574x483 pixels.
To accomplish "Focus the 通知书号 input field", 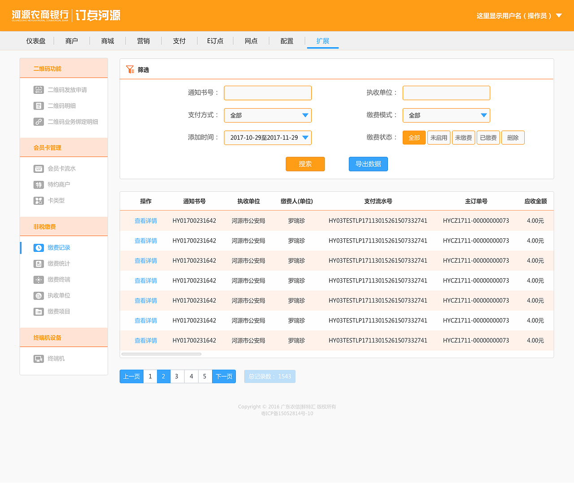I will click(x=268, y=93).
